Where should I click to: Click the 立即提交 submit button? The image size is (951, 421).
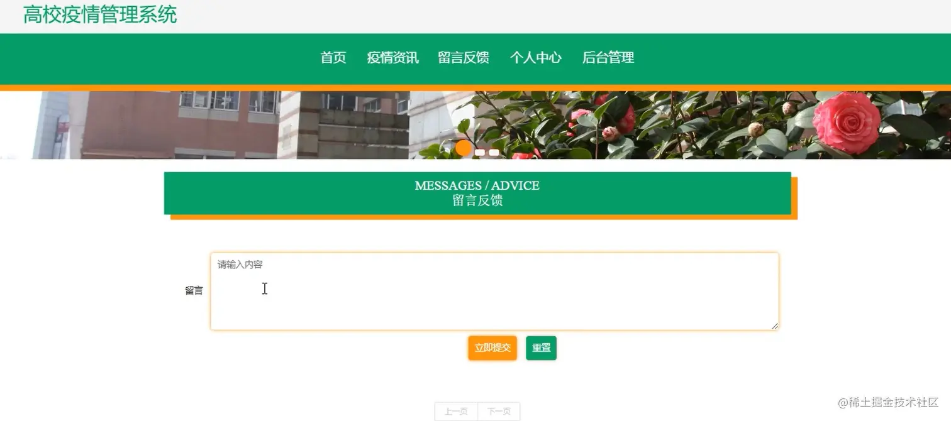pos(492,347)
